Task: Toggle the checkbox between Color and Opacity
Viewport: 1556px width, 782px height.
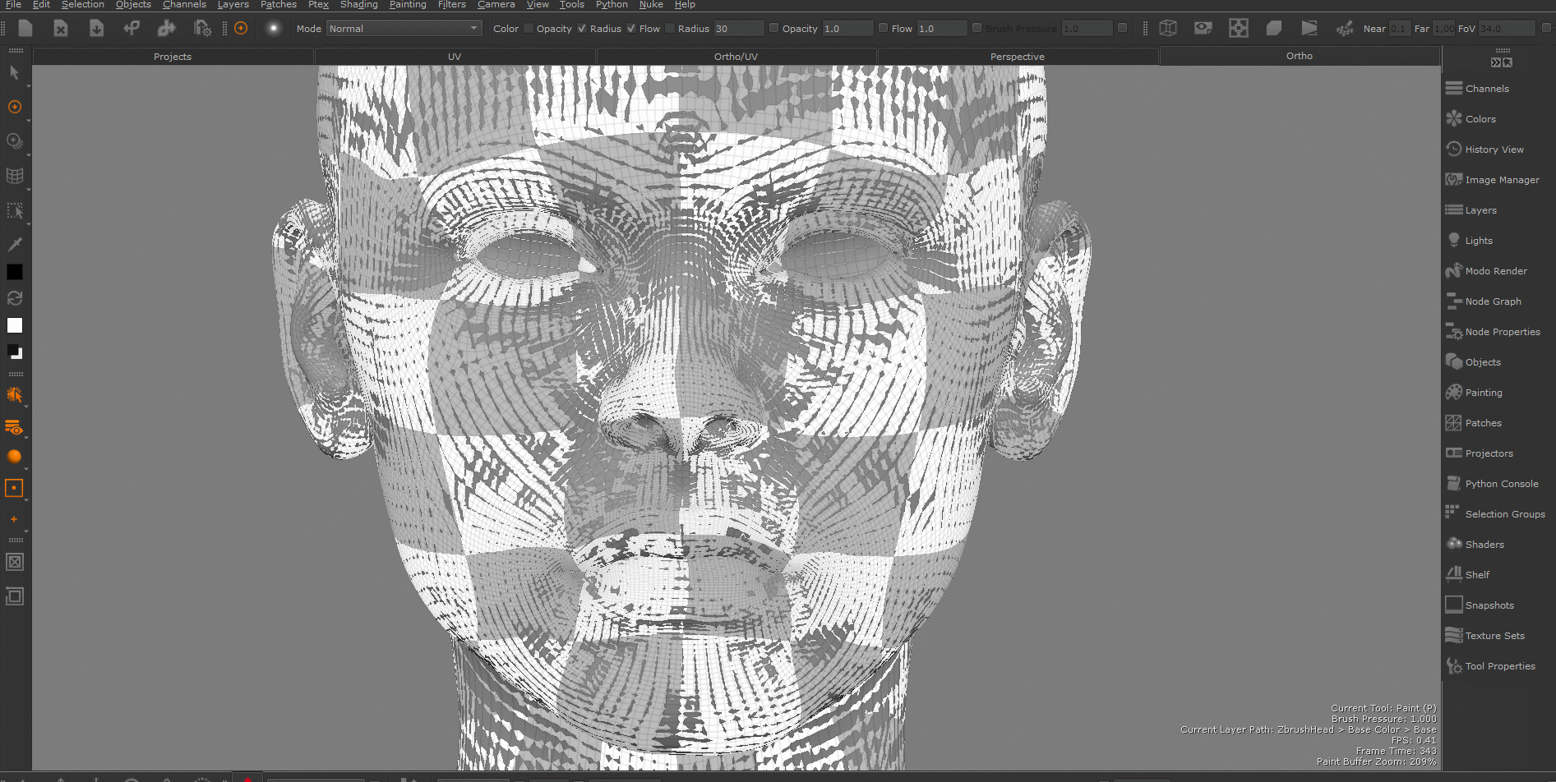Action: click(528, 28)
